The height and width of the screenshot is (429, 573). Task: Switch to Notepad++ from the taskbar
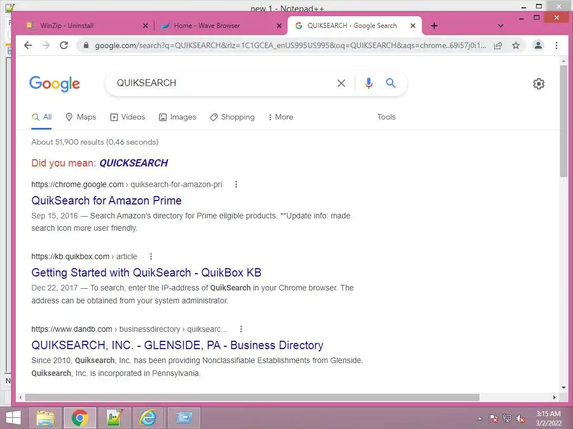(114, 418)
